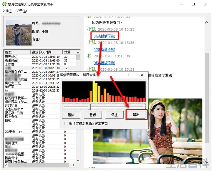Close the 微信语音播放 dialog
The width and height of the screenshot is (212, 171).
(x=142, y=75)
